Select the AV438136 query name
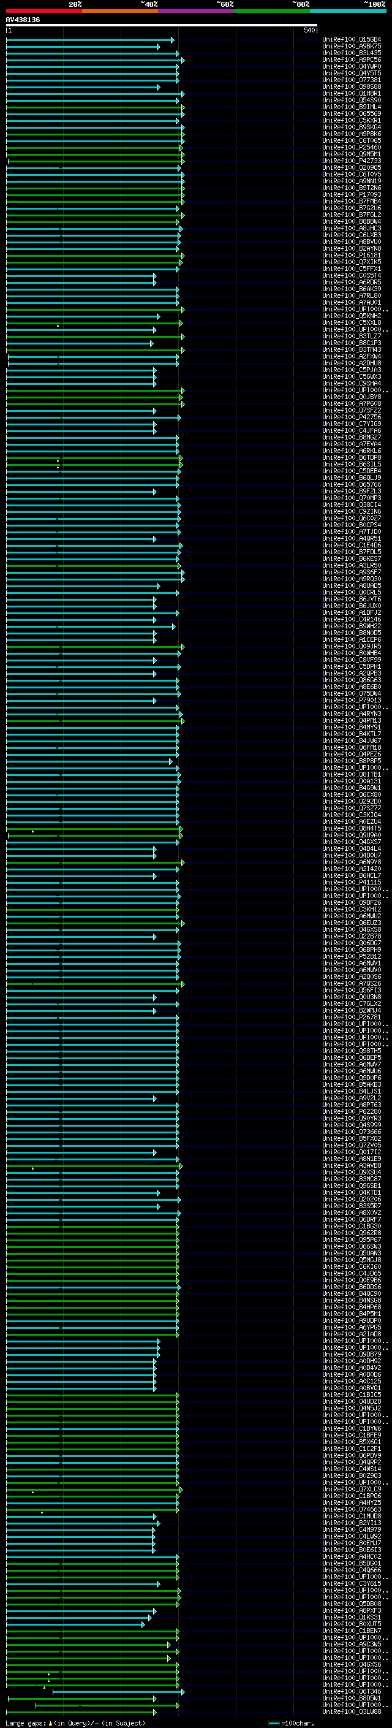The height and width of the screenshot is (1728, 392). 23,20
